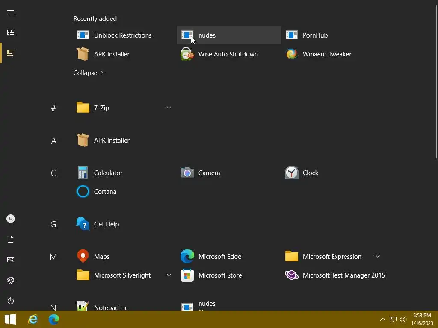Open the clock and date flyout
438x328 pixels.
tap(422, 319)
